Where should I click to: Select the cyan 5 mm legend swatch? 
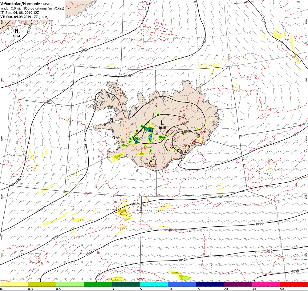(154, 284)
